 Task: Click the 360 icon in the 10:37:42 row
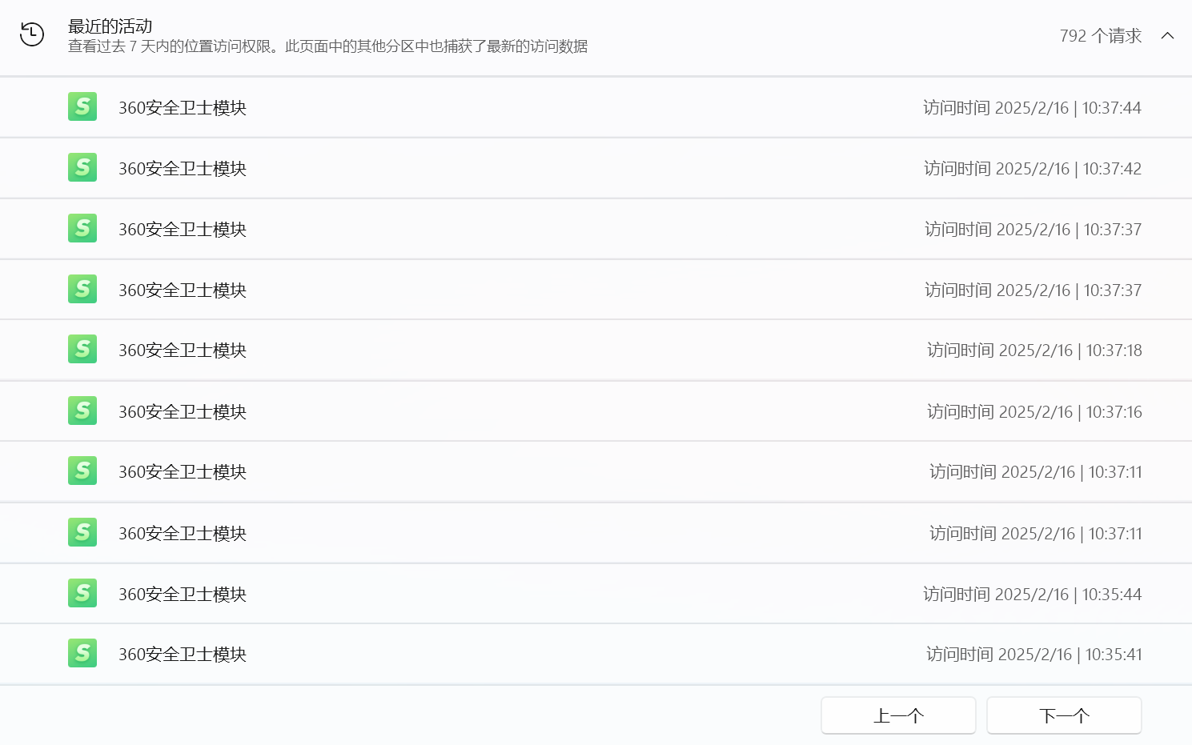click(82, 167)
